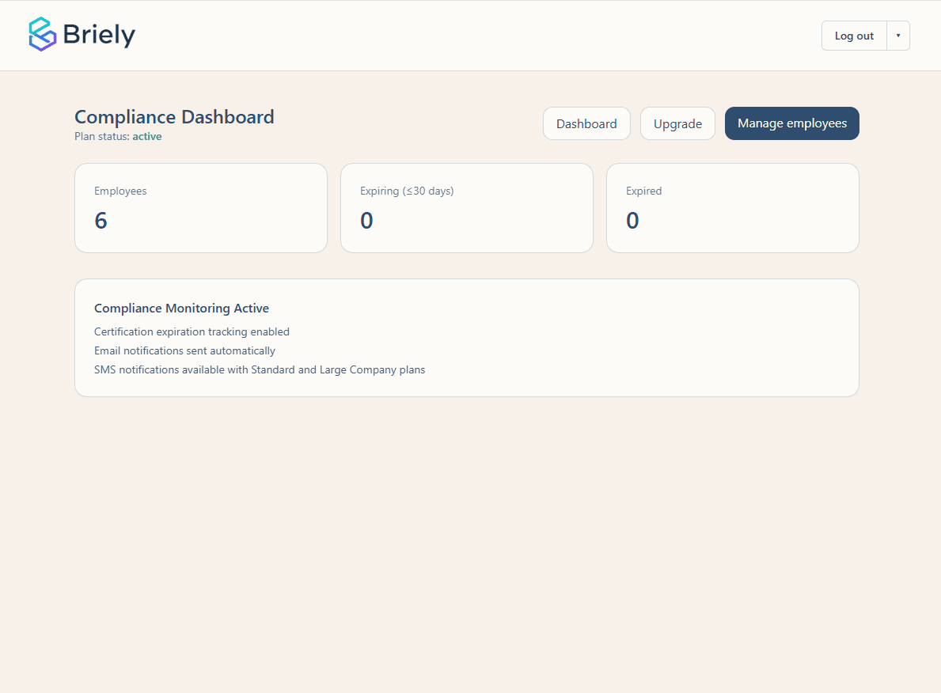Click the Compliance Dashboard heading
Image resolution: width=941 pixels, height=693 pixels.
click(x=174, y=117)
